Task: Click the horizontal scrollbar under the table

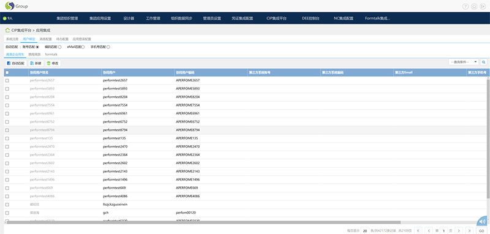Action: click(203, 222)
